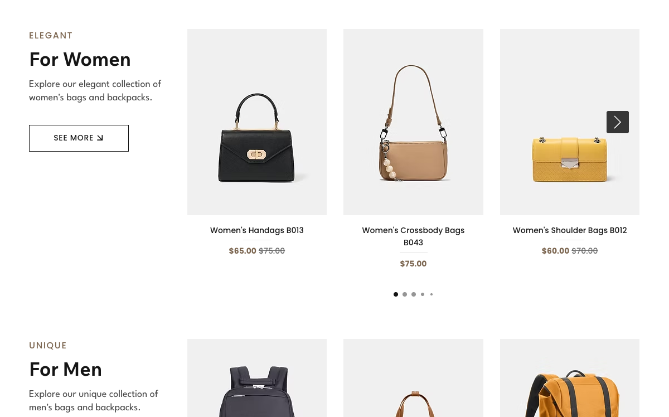Open the yellow shoulder bag image
The width and height of the screenshot is (669, 417).
click(x=570, y=122)
